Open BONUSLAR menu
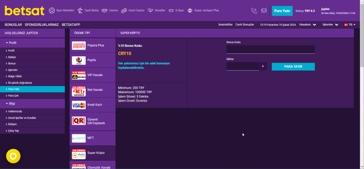Image resolution: width=364 pixels, height=169 pixels. coord(13,25)
